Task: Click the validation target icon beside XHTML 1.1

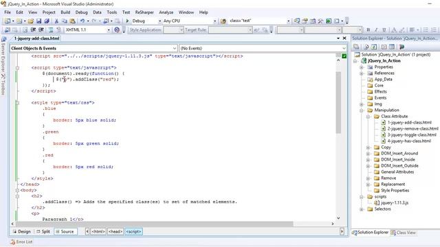Action: tap(117, 30)
